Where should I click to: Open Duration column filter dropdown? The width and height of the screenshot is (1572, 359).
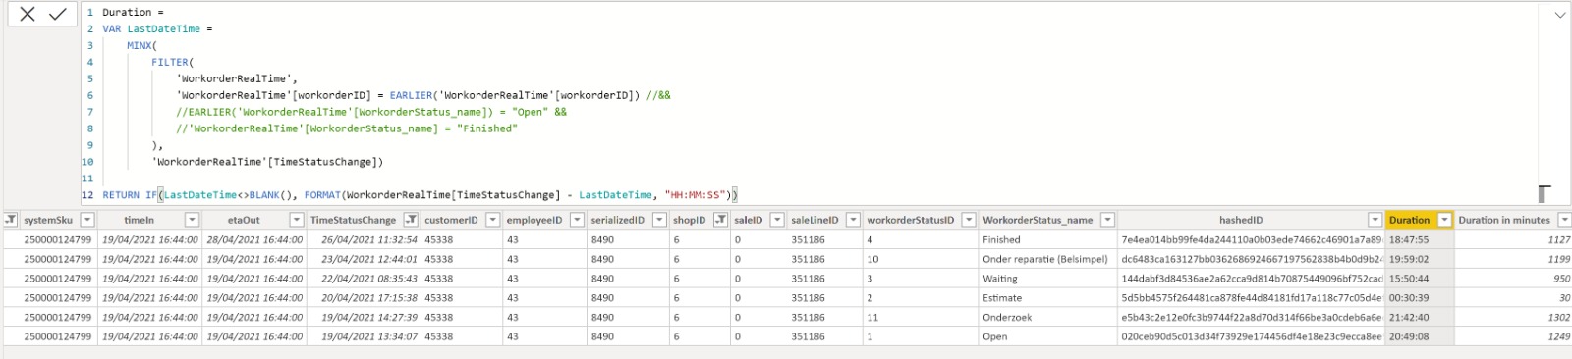pyautogui.click(x=1445, y=220)
